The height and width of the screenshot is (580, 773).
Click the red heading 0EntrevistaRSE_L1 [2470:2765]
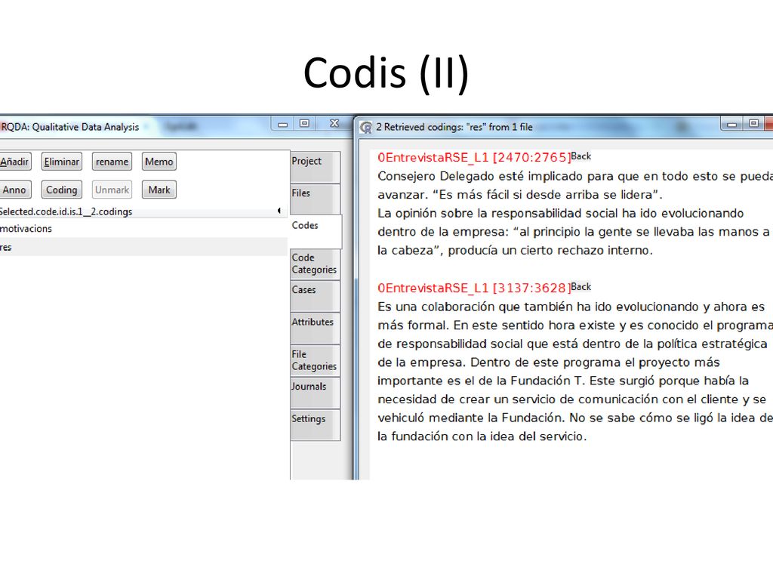(474, 157)
